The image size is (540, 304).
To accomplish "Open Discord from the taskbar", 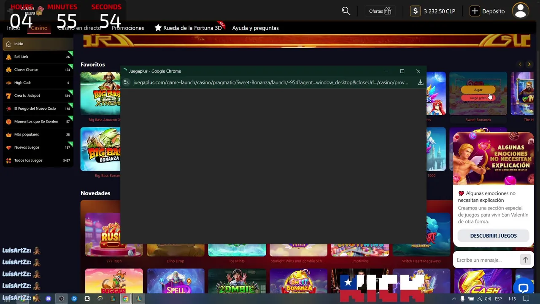I will 48,299.
